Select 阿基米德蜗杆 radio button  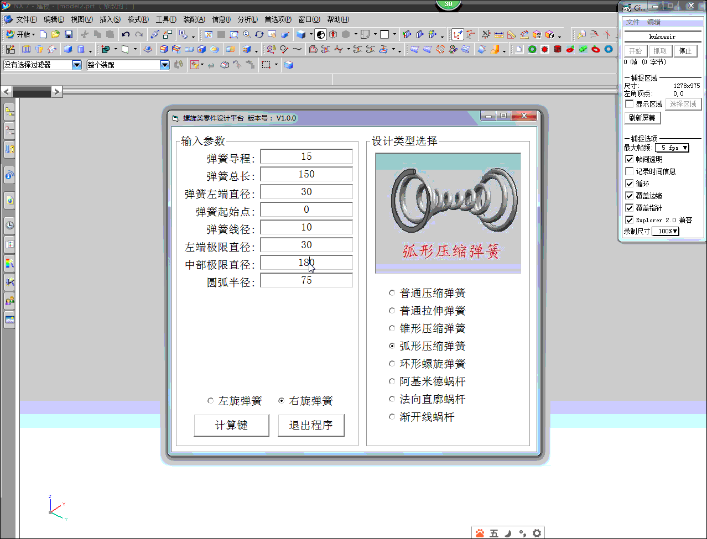[x=392, y=381]
